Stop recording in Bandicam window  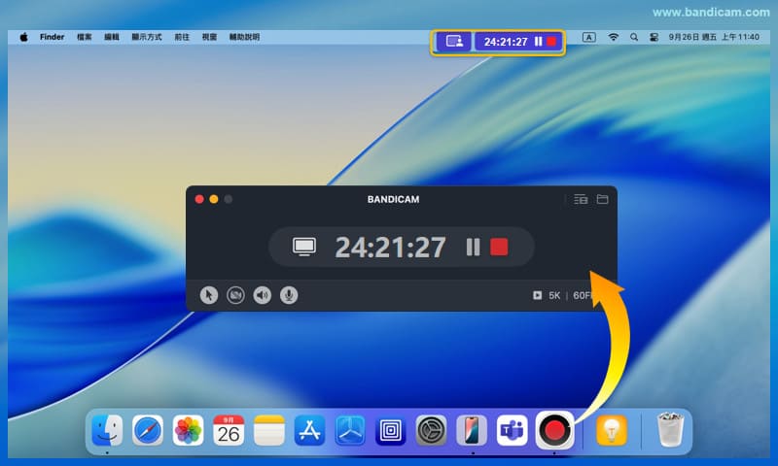499,247
